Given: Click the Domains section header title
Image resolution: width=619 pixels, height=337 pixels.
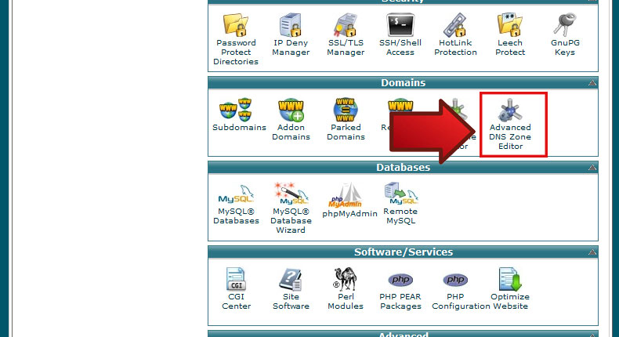Looking at the screenshot, I should [403, 82].
